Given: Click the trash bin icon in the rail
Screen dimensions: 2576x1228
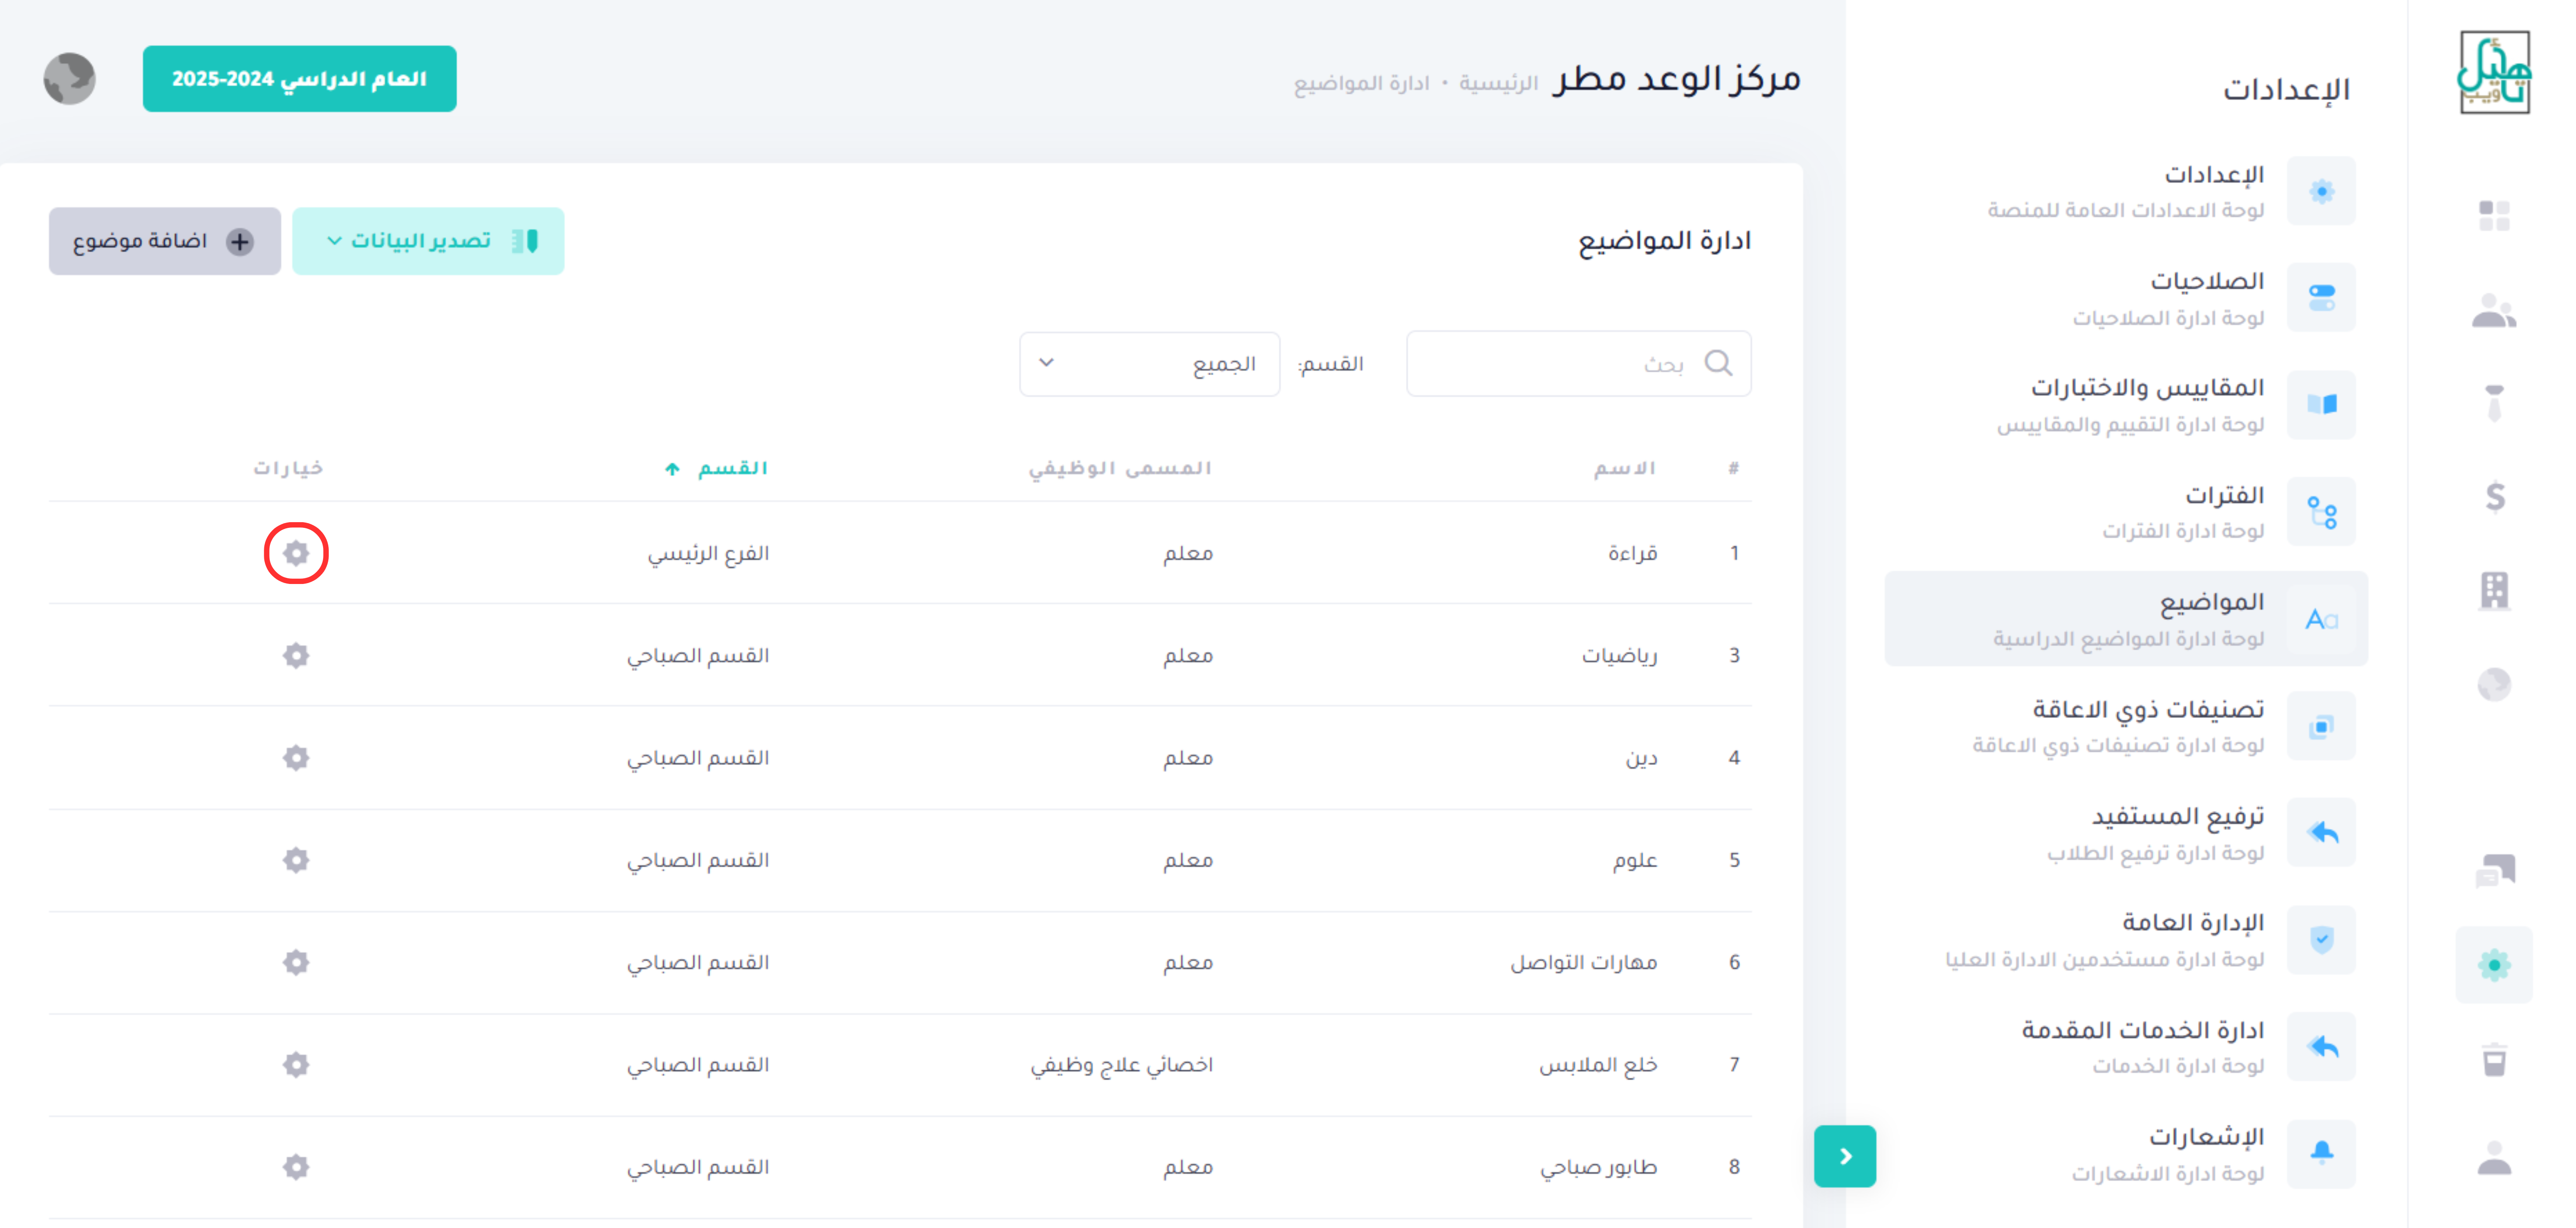Looking at the screenshot, I should 2494,1059.
